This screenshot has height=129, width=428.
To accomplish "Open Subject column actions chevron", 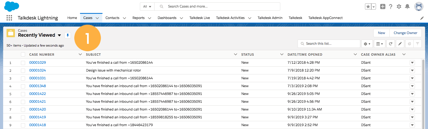I will pyautogui.click(x=236, y=54).
